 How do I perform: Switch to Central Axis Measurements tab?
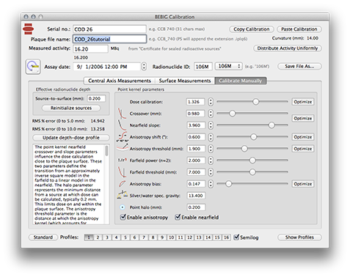tap(120, 81)
